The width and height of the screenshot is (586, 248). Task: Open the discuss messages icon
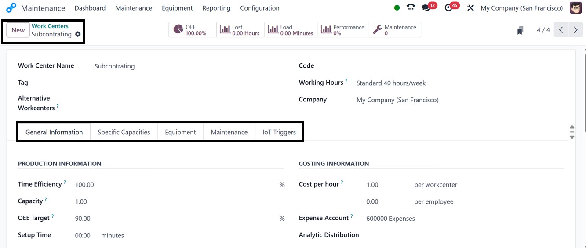(426, 8)
